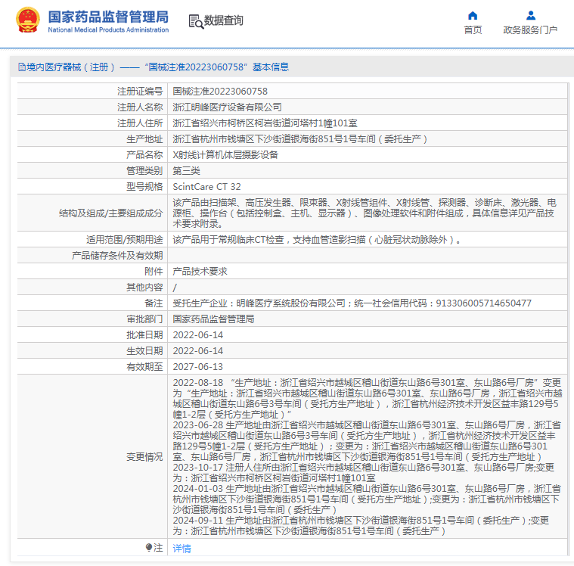Click the 产品储存条件及有效期 row label
The image size is (574, 566).
click(x=117, y=255)
